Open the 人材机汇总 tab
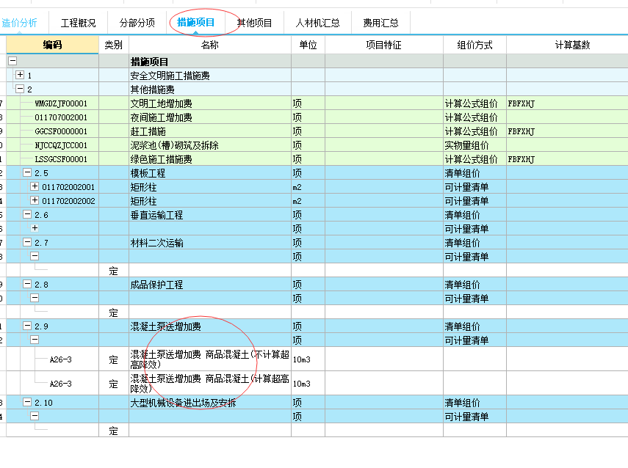Screen dimensions: 628x468 click(x=317, y=23)
